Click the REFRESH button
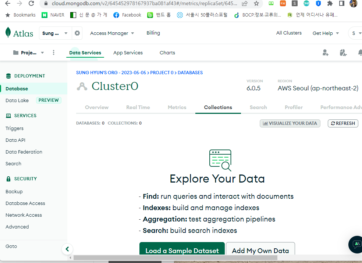Image resolution: width=362 pixels, height=263 pixels. tap(343, 123)
